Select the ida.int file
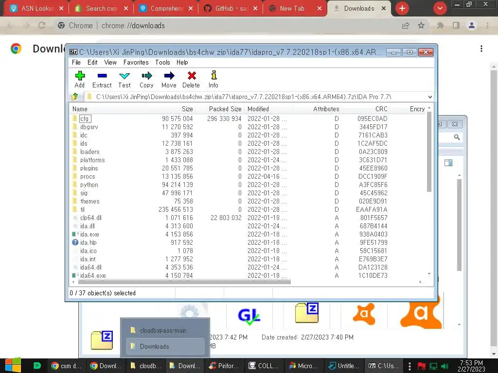This screenshot has width=498, height=373. [x=88, y=259]
